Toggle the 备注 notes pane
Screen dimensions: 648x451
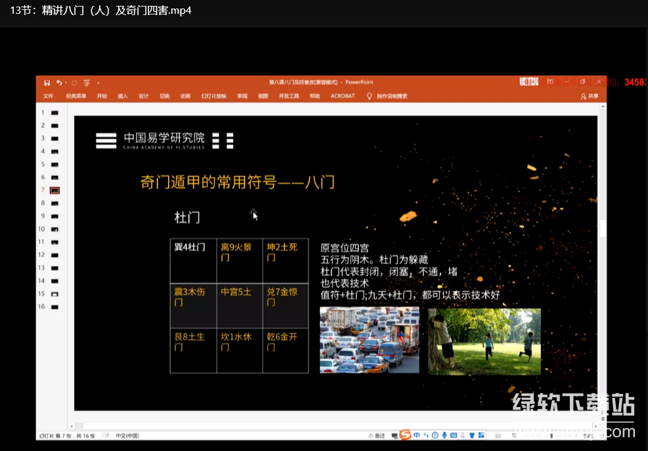pos(378,436)
